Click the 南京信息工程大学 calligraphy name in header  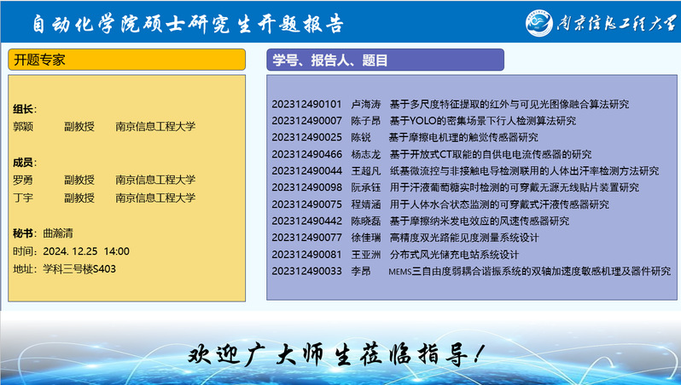(614, 23)
